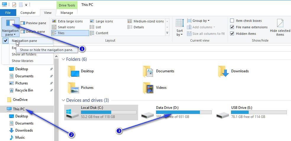Select Medium-sized icons layout
The image size is (291, 141).
tap(146, 21)
